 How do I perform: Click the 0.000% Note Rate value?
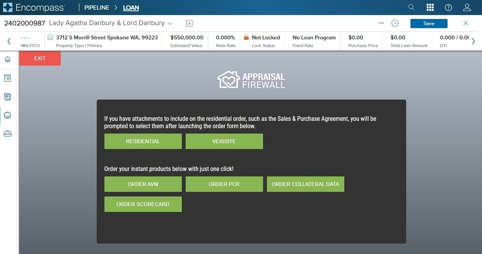point(226,37)
